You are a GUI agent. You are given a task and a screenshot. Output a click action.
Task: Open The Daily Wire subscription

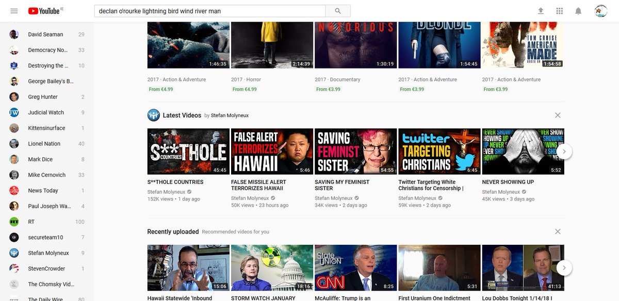[x=46, y=298]
